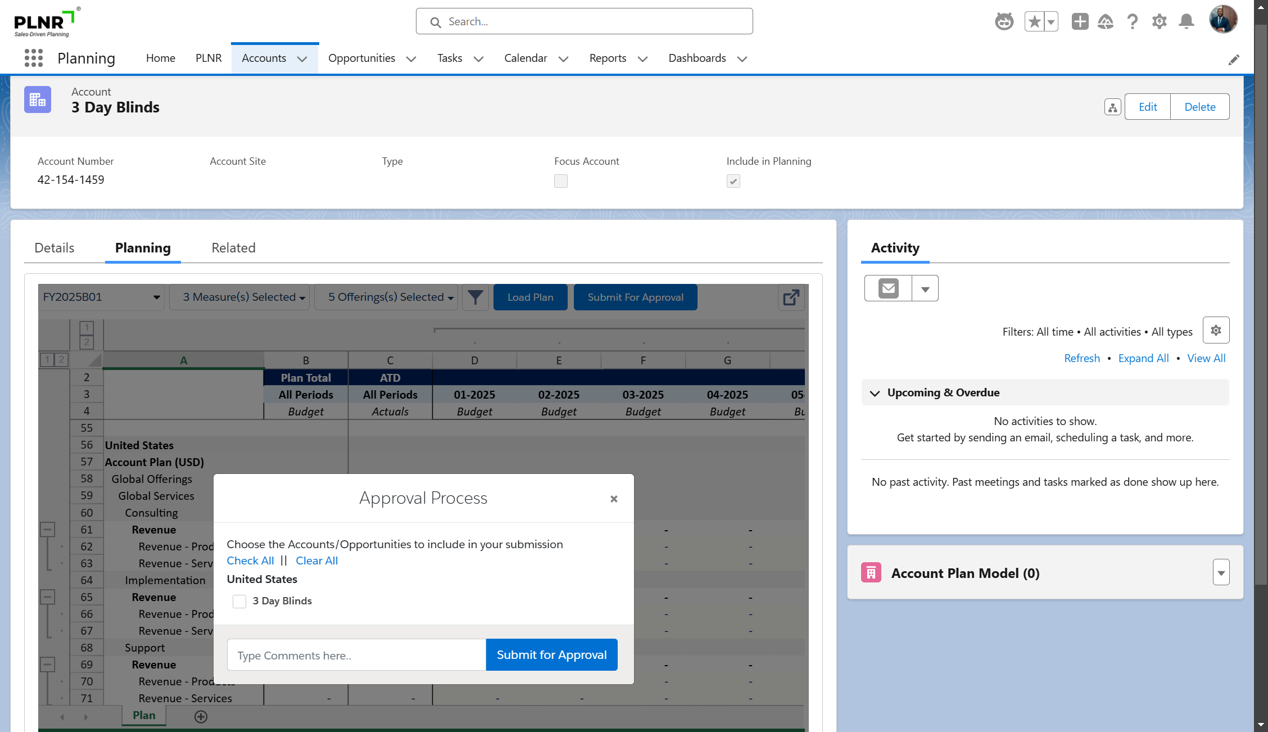Viewport: 1268px width, 732px height.
Task: Click the Check All link
Action: tap(250, 561)
